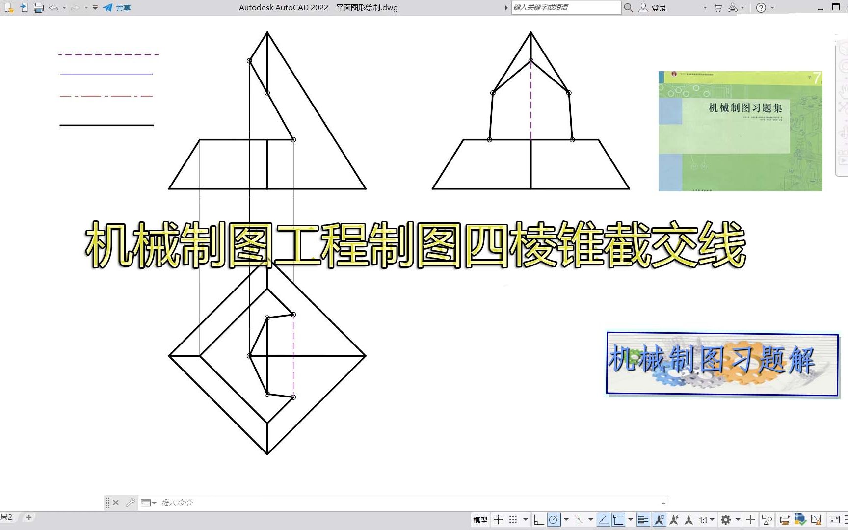Expand the Quick Access Toolbar customize menu
The width and height of the screenshot is (848, 530).
tap(95, 8)
